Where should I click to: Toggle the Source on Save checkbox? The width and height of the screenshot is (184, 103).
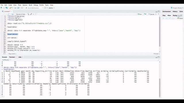tap(15, 14)
